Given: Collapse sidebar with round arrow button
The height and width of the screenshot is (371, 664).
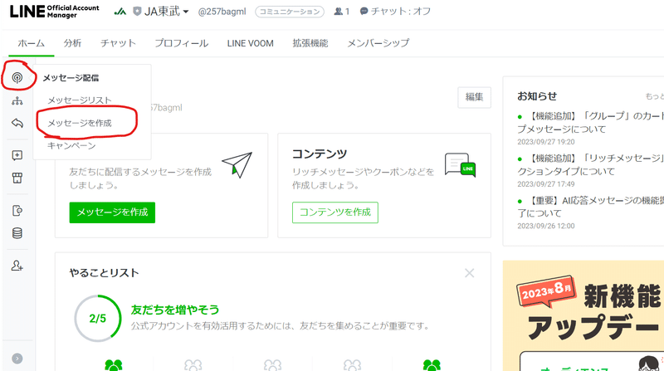Looking at the screenshot, I should click(17, 359).
